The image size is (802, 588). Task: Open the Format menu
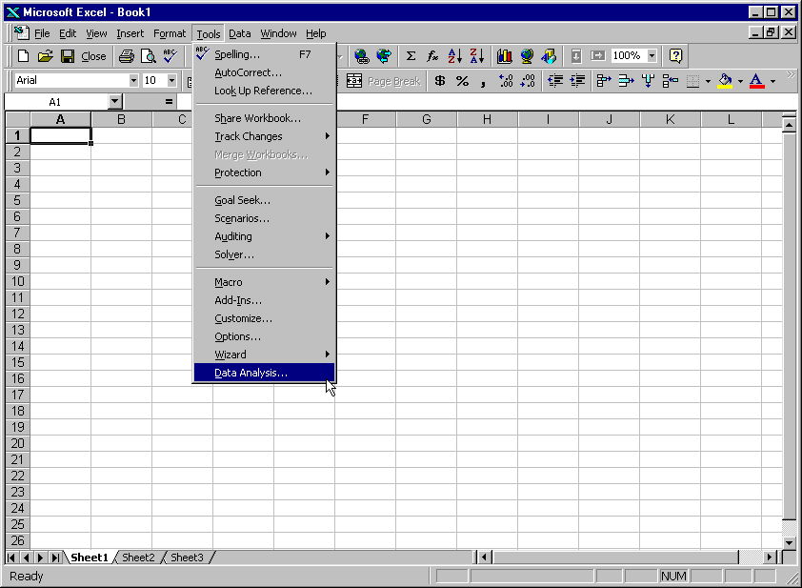170,33
